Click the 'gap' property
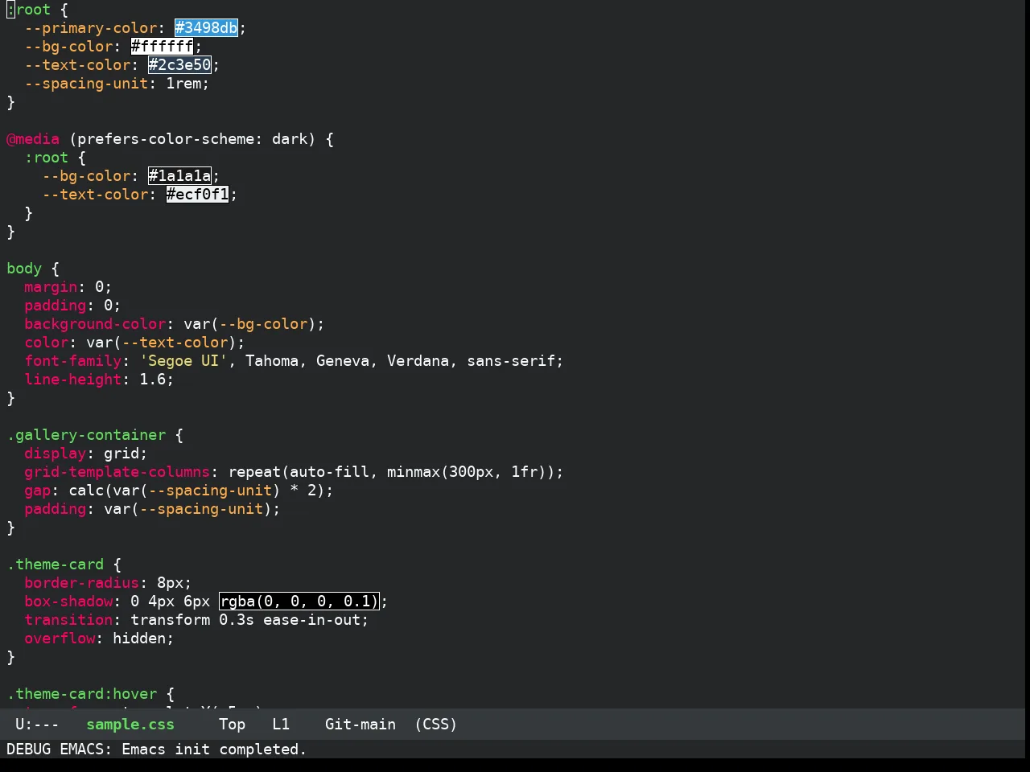The height and width of the screenshot is (772, 1030). pos(38,491)
